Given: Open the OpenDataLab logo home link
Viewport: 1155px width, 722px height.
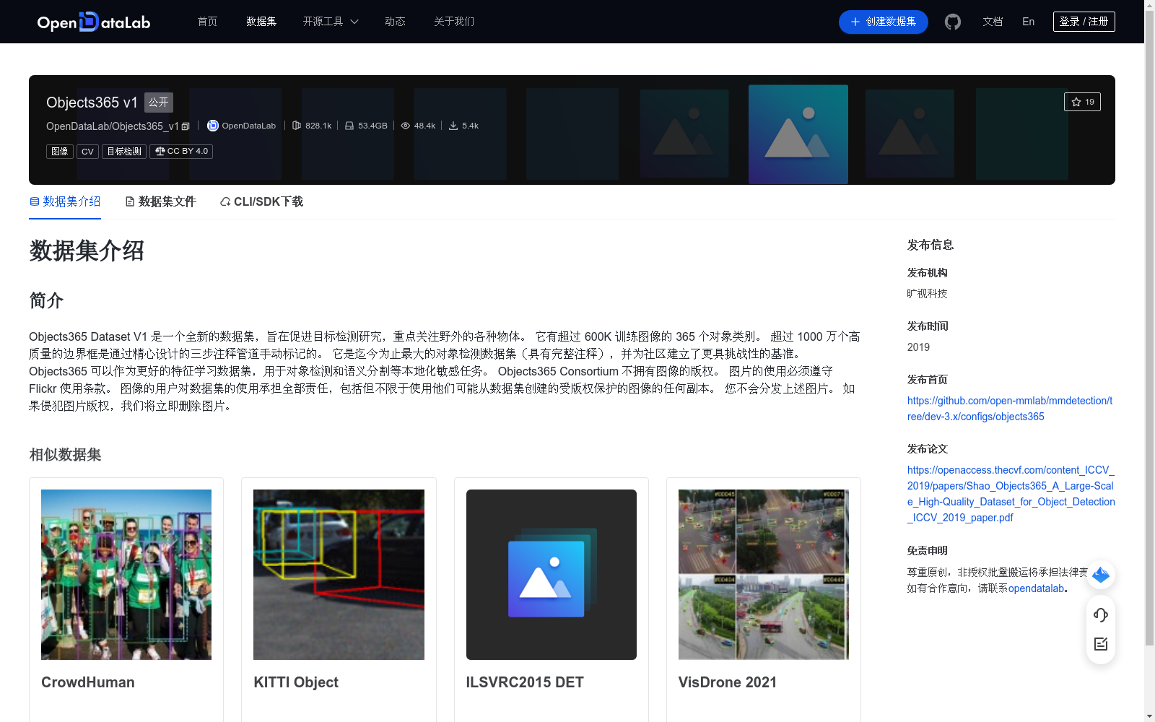Looking at the screenshot, I should click(94, 22).
